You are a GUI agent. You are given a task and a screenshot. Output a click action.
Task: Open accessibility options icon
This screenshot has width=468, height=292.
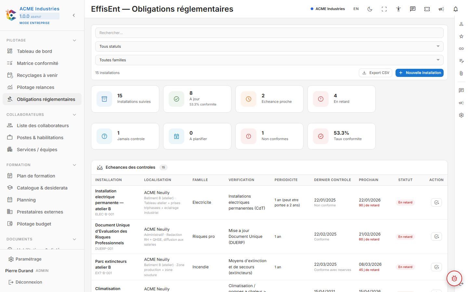(398, 9)
